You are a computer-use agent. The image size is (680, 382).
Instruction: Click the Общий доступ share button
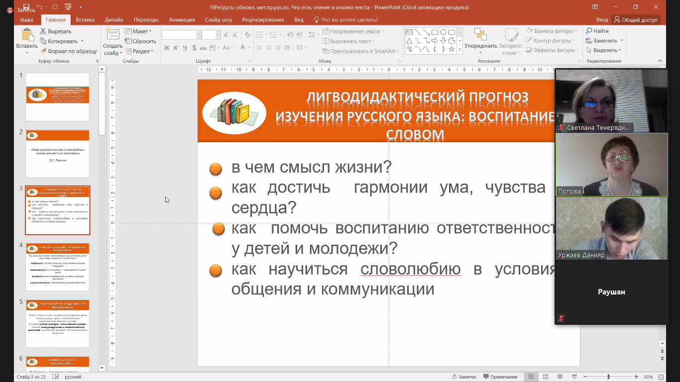636,20
